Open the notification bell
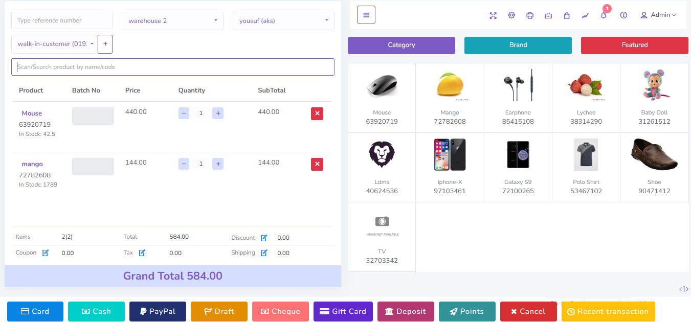The image size is (691, 322). point(604,15)
